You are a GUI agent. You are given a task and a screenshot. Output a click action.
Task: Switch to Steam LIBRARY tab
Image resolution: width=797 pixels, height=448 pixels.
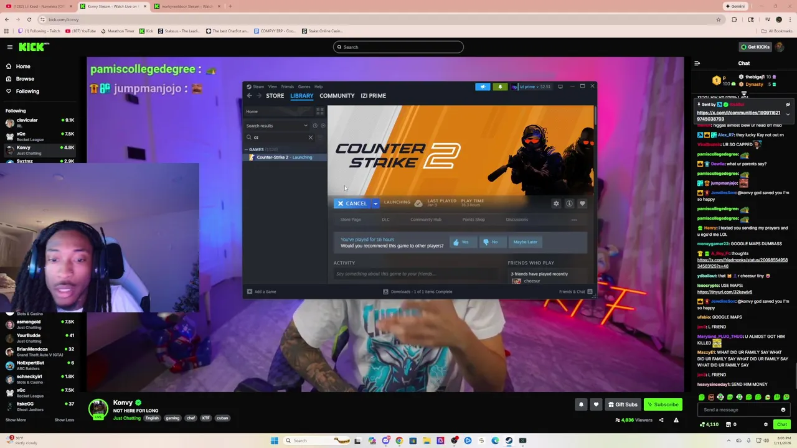(301, 96)
